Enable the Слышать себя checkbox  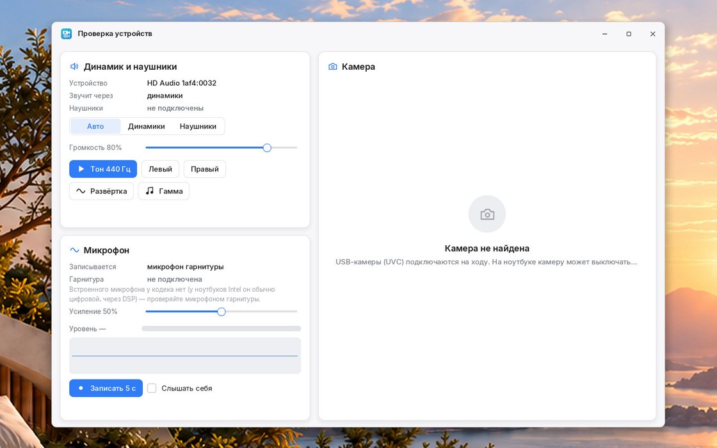(152, 388)
